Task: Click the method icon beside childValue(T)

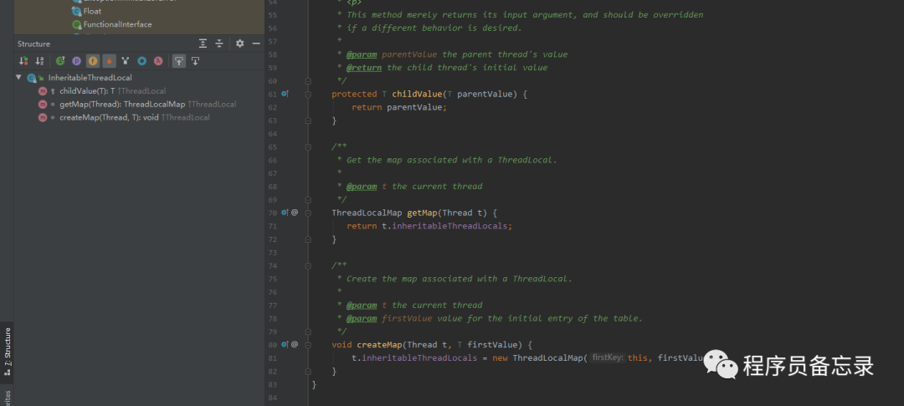Action: [43, 90]
